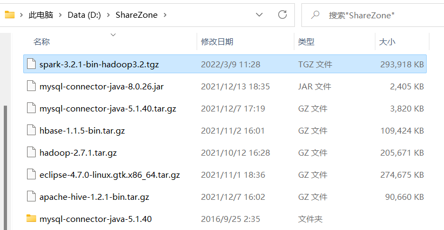Expand the chevron after Data (D:)
The height and width of the screenshot is (230, 444).
[108, 15]
